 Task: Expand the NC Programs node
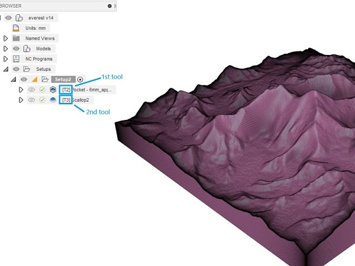6,59
